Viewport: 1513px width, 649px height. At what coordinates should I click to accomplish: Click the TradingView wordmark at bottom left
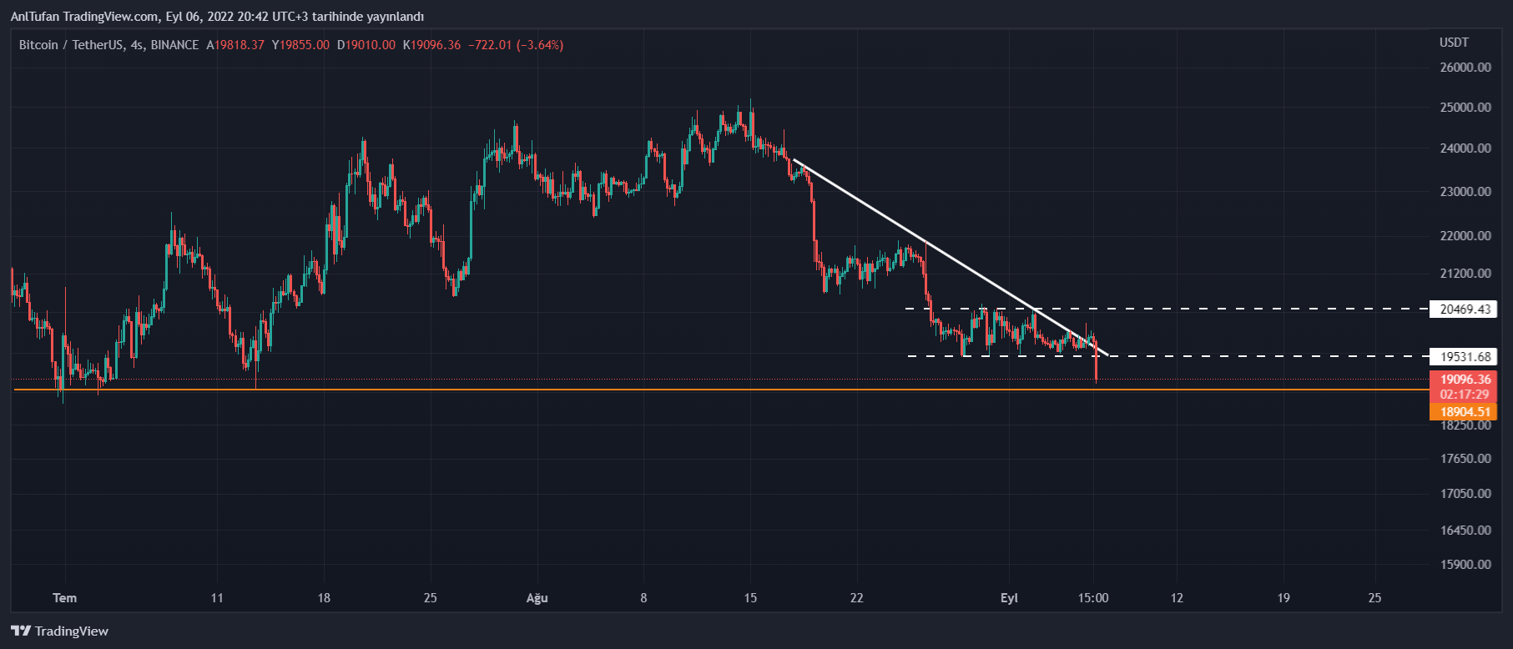(72, 631)
